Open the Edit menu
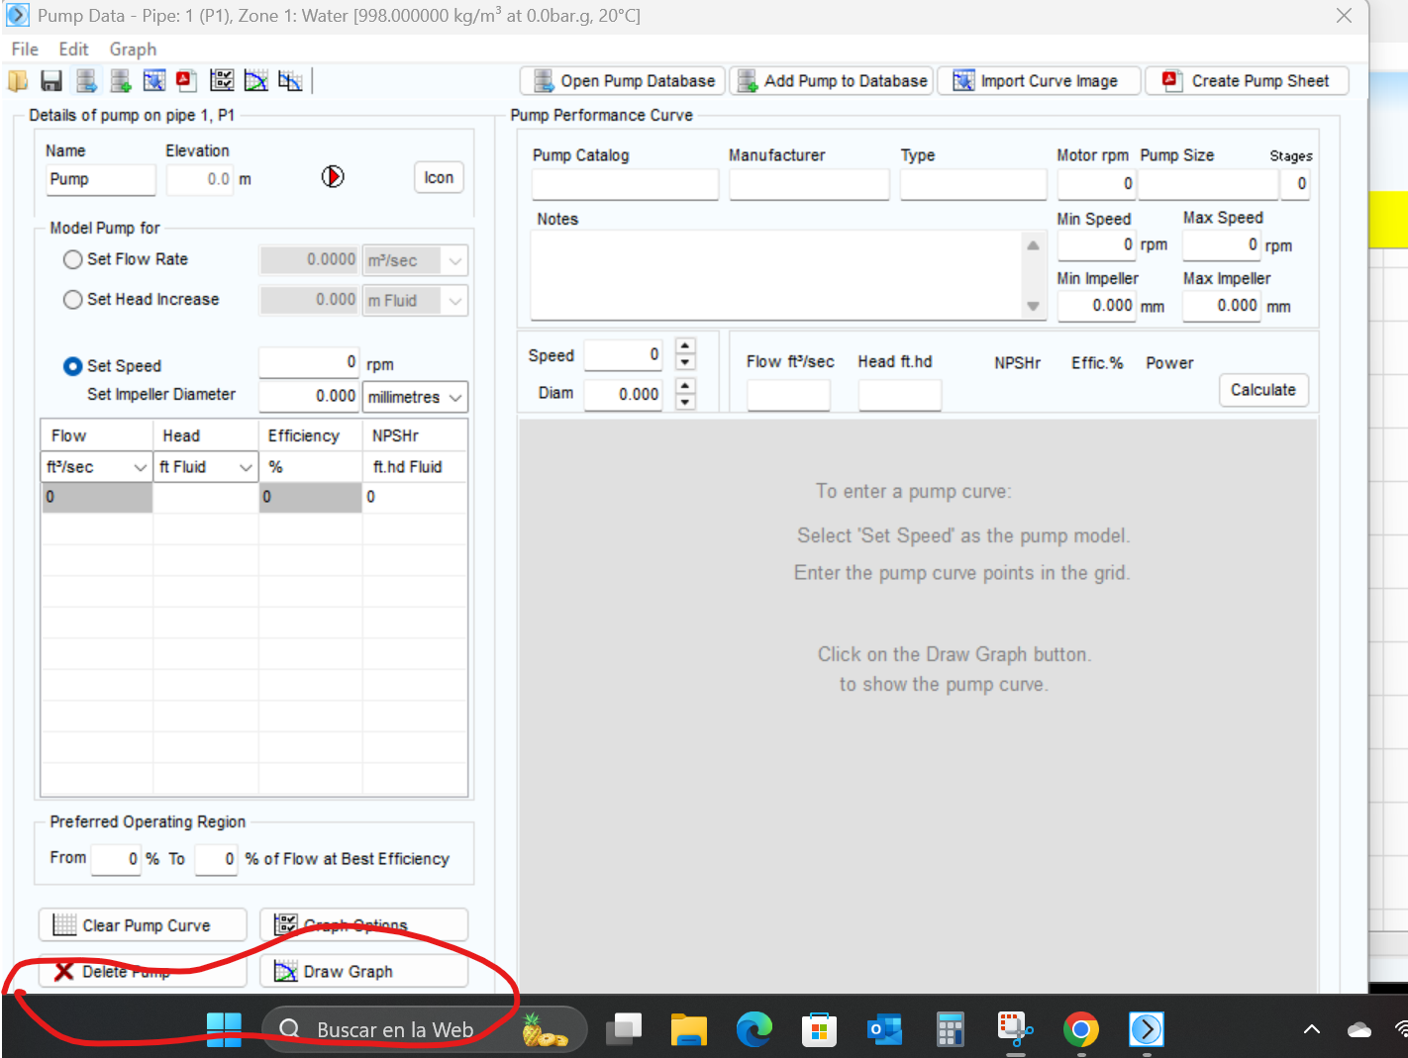 pyautogui.click(x=73, y=49)
